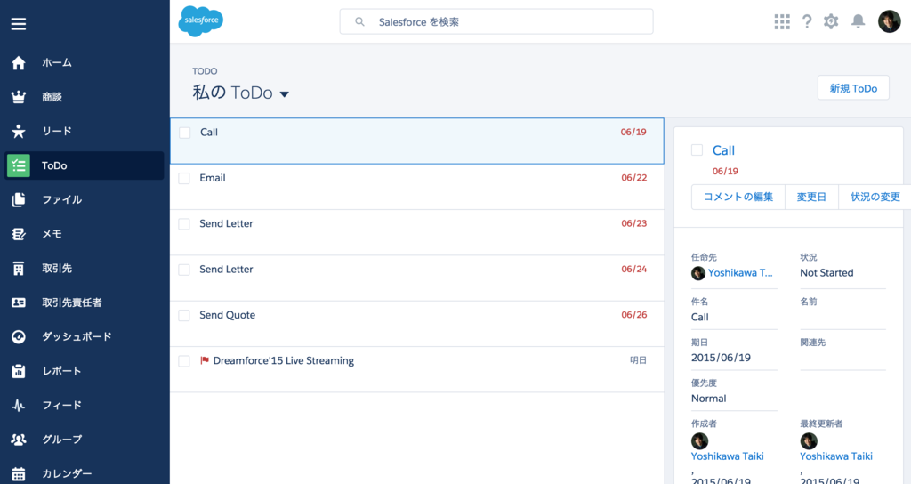This screenshot has width=911, height=484.
Task: Click the 新規 ToDo button
Action: (x=853, y=88)
